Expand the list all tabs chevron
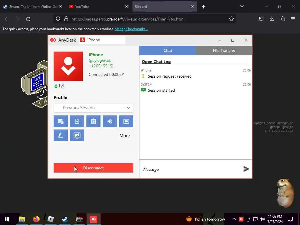 pyautogui.click(x=242, y=6)
